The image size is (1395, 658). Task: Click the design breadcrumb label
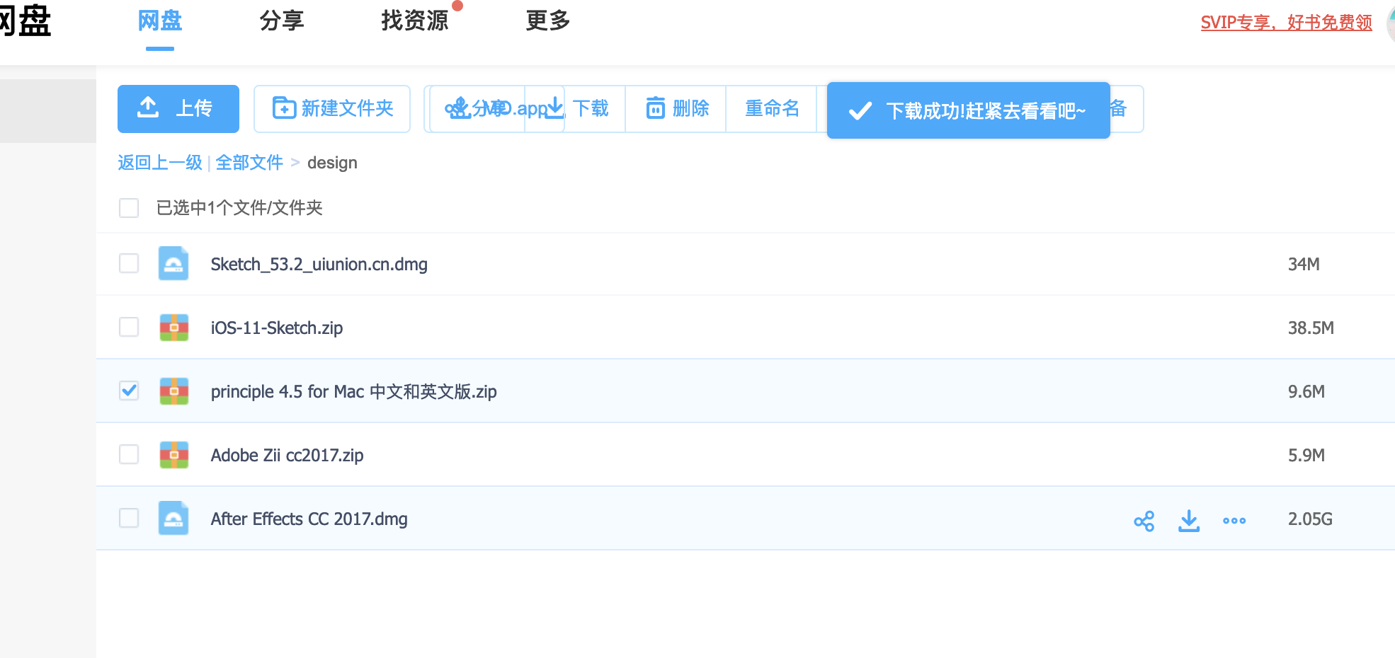[332, 163]
